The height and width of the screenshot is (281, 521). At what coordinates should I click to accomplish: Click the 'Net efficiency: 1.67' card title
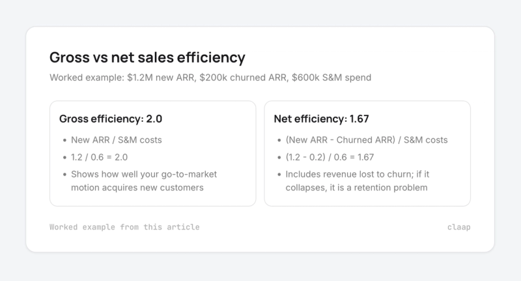(x=321, y=119)
